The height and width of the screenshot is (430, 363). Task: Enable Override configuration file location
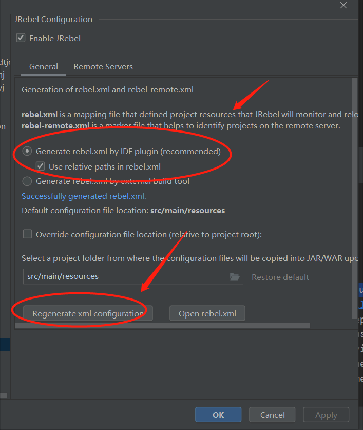pyautogui.click(x=27, y=234)
